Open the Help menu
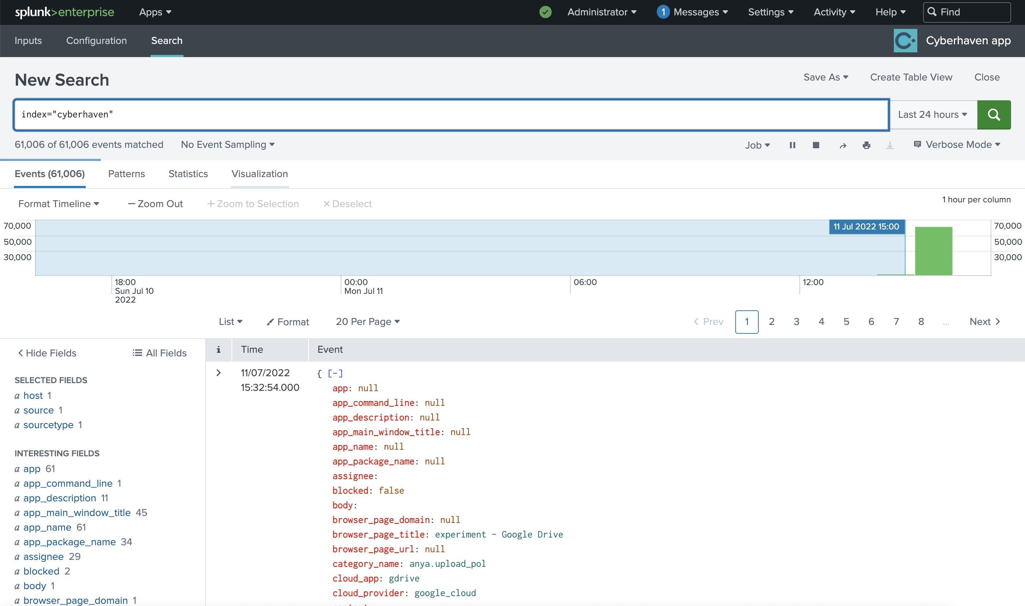The image size is (1025, 606). [x=890, y=12]
